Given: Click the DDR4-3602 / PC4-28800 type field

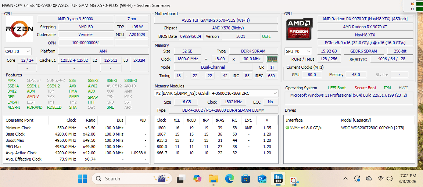Looking at the screenshot, I should pos(223,110).
